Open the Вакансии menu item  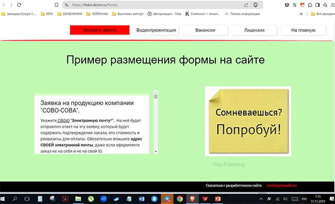205,30
